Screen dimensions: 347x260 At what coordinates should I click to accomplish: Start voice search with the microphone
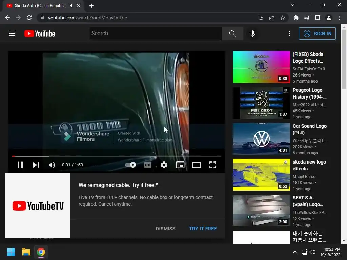pyautogui.click(x=252, y=34)
